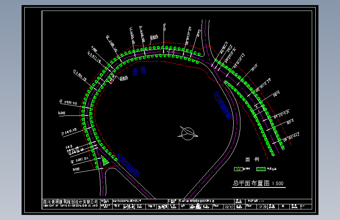Click the rotated blue road label on the right loop
This screenshot has height=220, width=340.
(223, 105)
